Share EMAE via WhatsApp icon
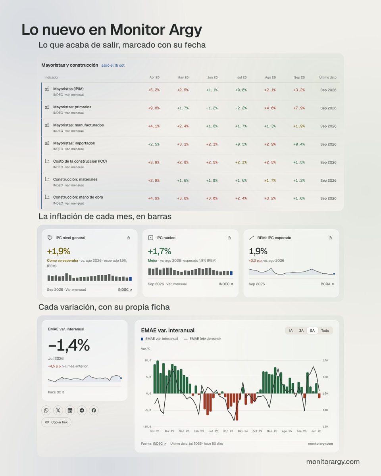The width and height of the screenshot is (381, 476). pos(46,410)
